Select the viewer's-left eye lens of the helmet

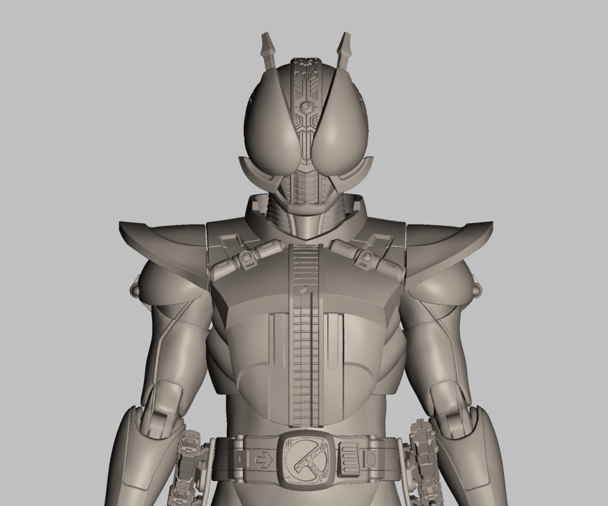(x=273, y=124)
